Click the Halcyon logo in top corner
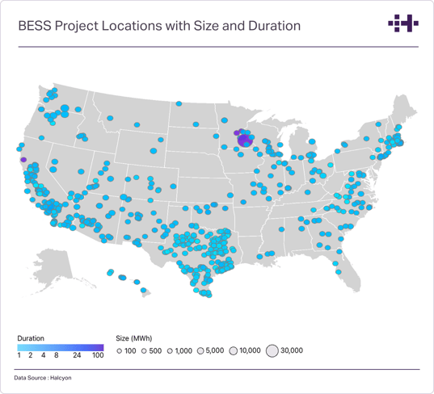434x394 pixels. 403,23
